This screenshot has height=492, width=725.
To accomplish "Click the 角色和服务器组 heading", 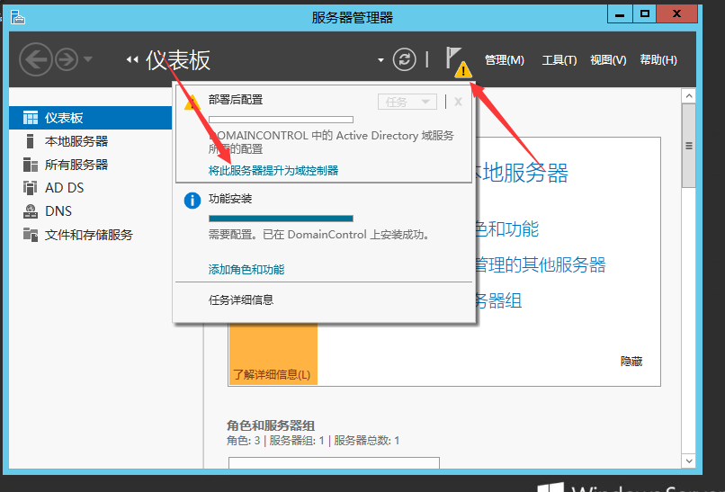I will click(x=271, y=425).
